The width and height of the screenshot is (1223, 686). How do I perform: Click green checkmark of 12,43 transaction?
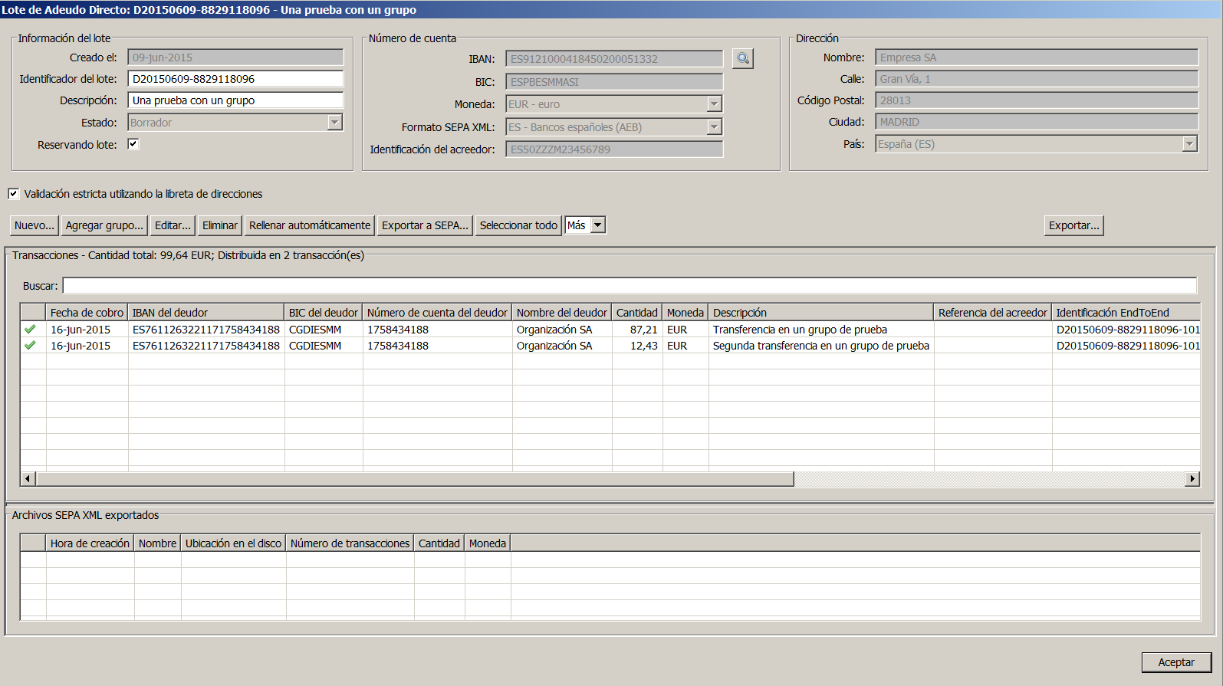(30, 346)
